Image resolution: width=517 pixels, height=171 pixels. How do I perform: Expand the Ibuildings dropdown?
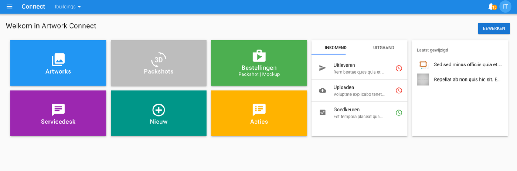coord(68,7)
